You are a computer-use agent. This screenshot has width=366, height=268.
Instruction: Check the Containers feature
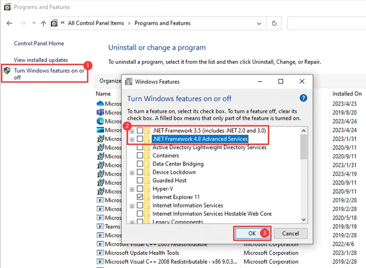click(x=141, y=155)
